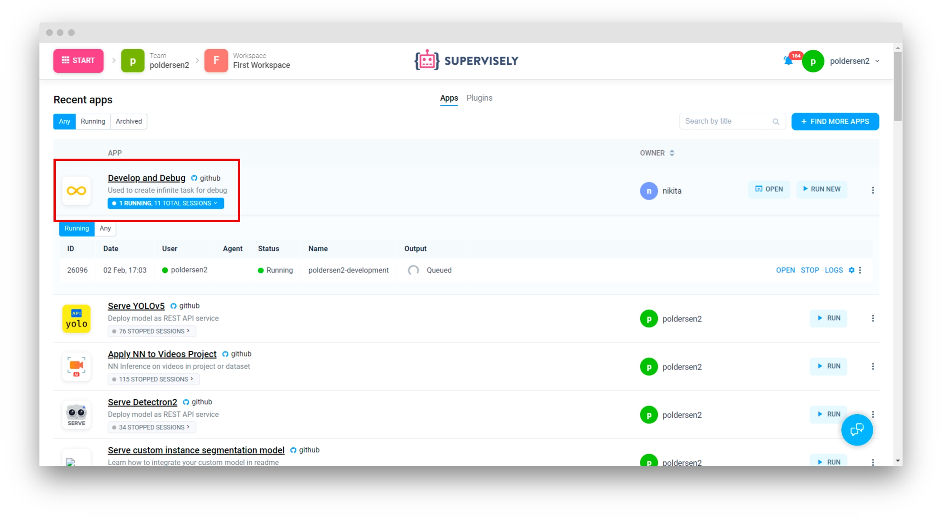Open more options for Develop and Debug
Image resolution: width=942 pixels, height=522 pixels.
(x=873, y=190)
